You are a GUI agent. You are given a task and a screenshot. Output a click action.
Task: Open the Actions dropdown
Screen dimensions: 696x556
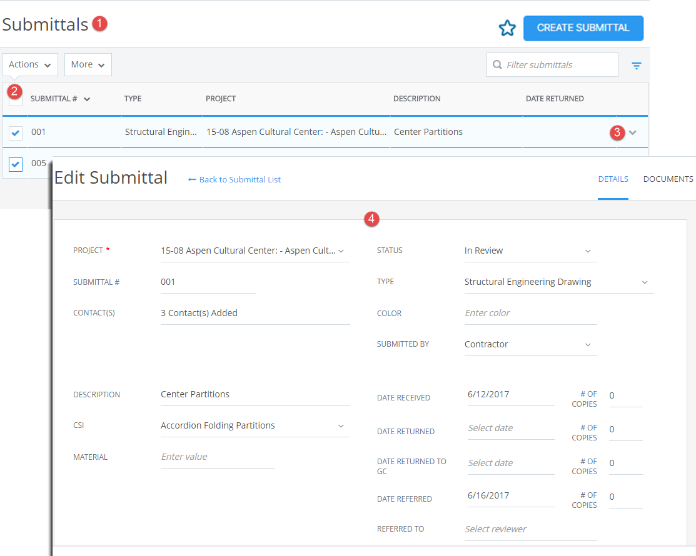coord(30,65)
